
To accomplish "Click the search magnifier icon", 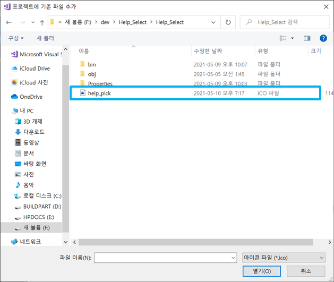I will click(x=249, y=22).
